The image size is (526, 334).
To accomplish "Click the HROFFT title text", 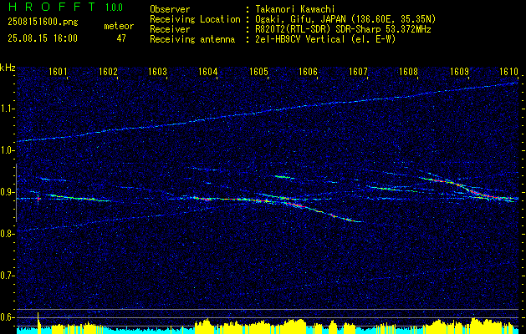I will [x=53, y=7].
